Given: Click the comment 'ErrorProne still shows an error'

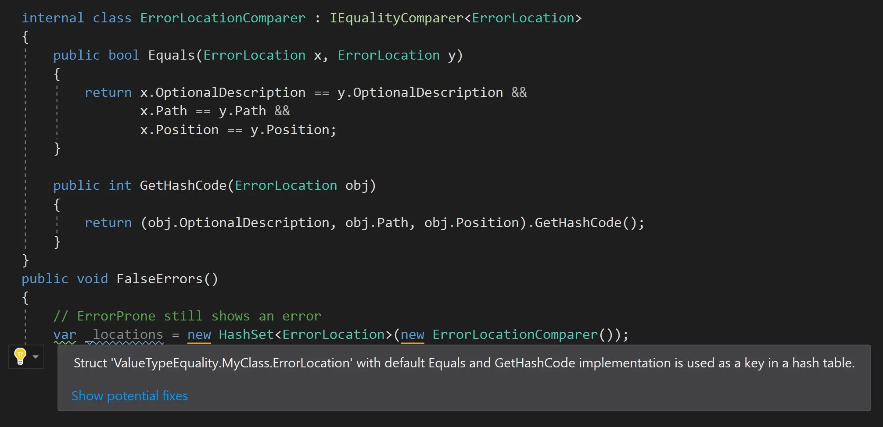Looking at the screenshot, I should 187,316.
